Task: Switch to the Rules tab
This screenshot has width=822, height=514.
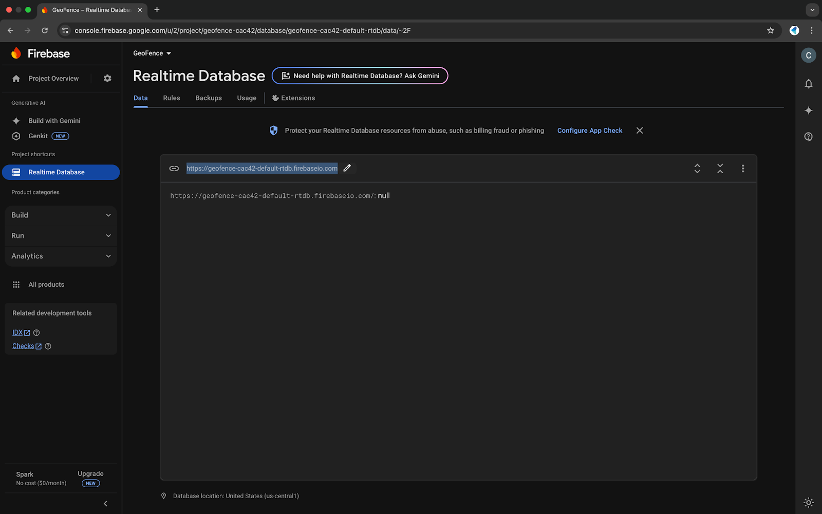Action: coord(172,98)
